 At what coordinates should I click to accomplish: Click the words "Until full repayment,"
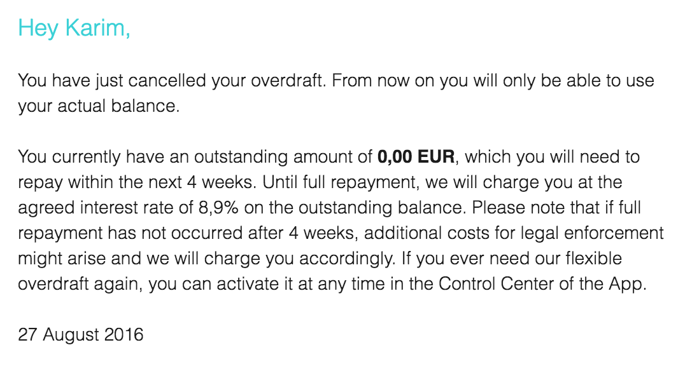[341, 182]
